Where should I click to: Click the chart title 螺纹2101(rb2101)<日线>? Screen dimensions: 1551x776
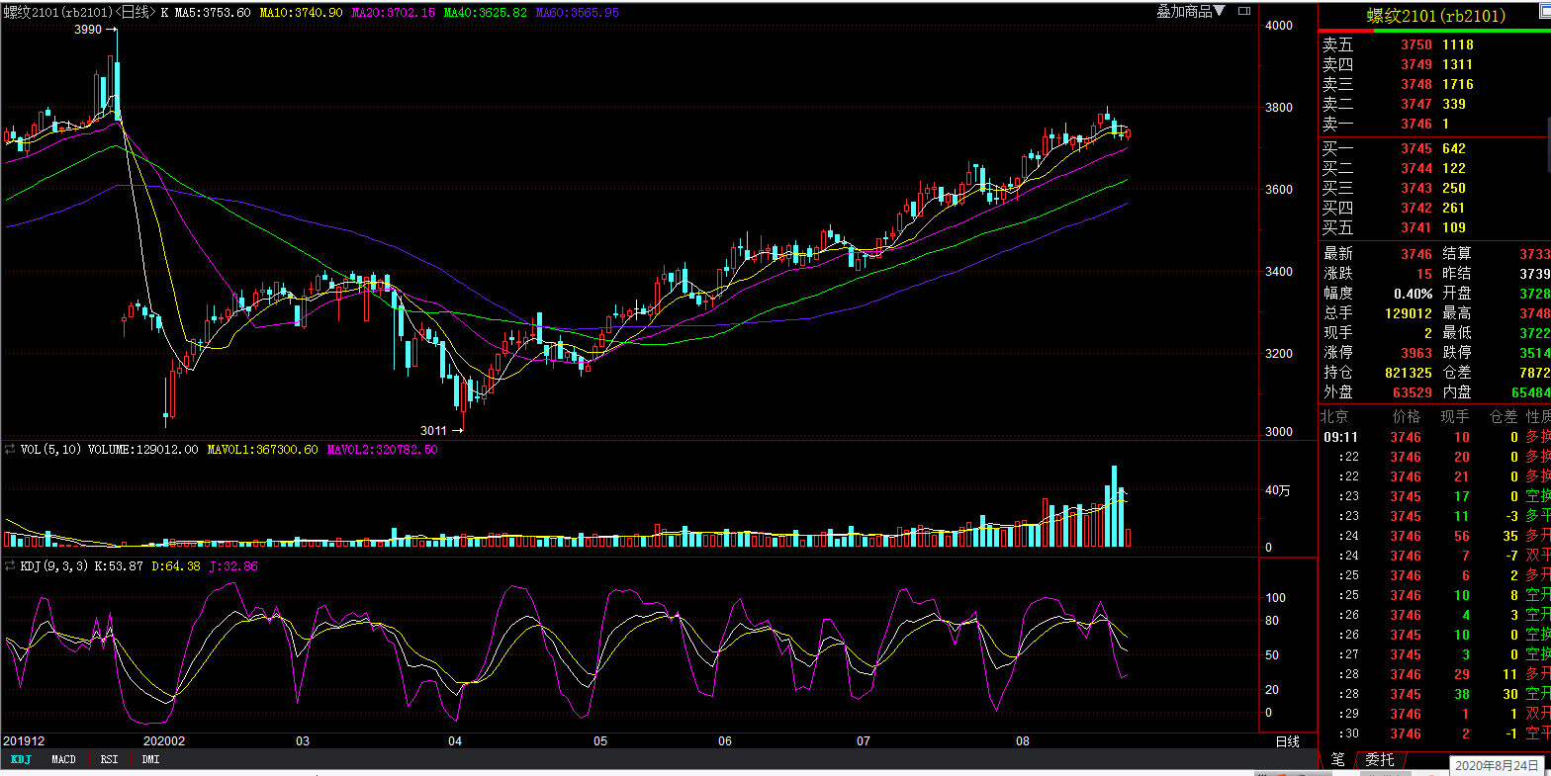[77, 12]
